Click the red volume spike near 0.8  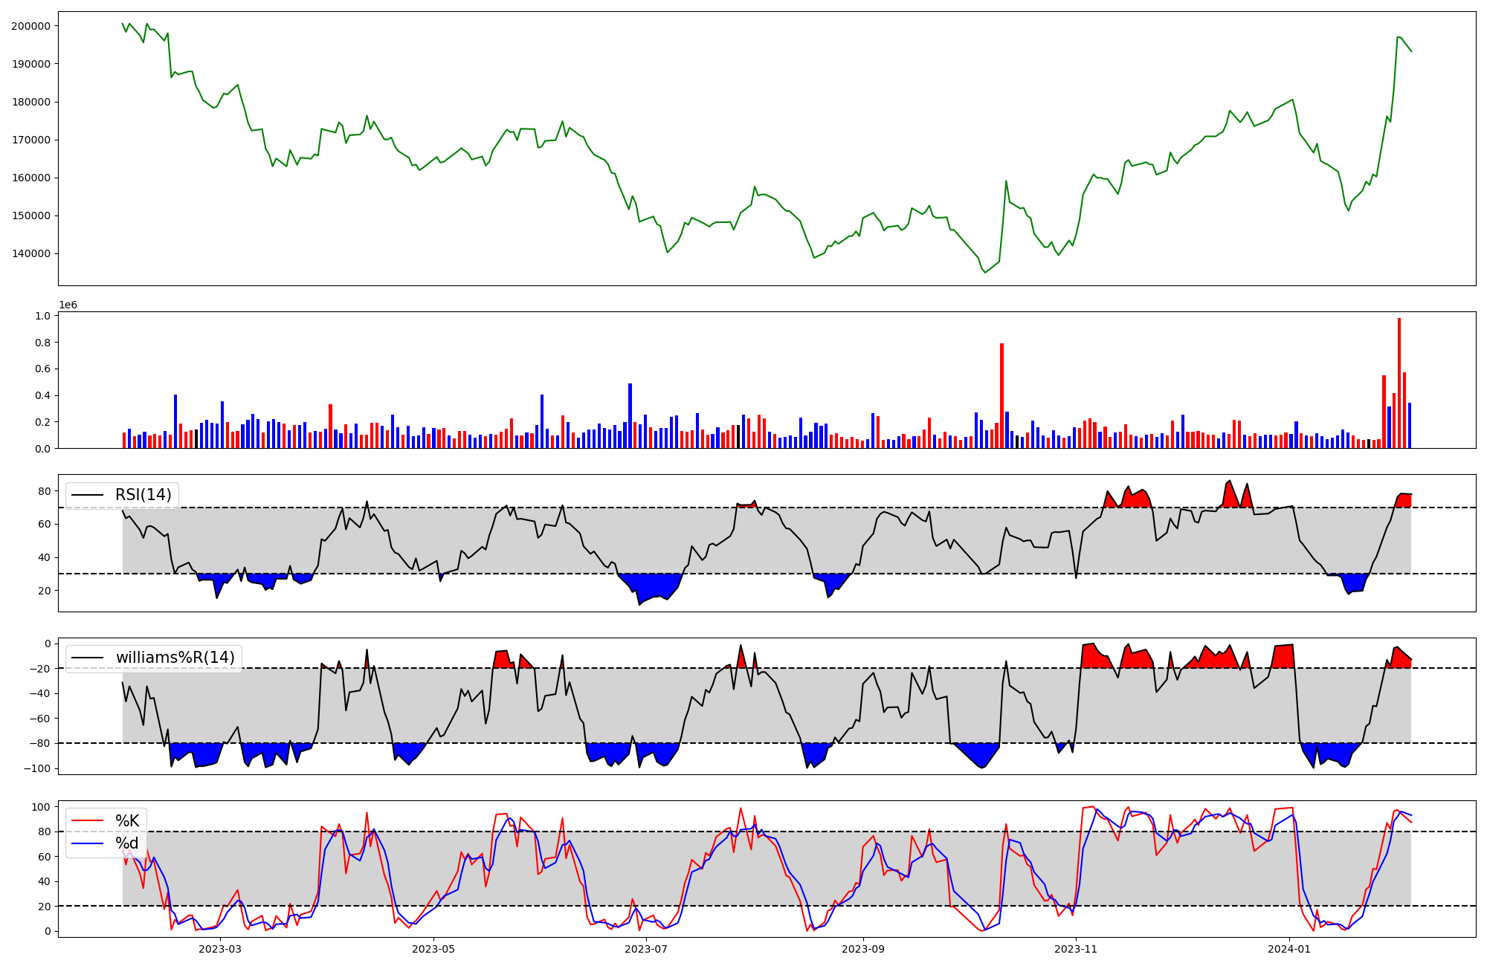click(1002, 396)
